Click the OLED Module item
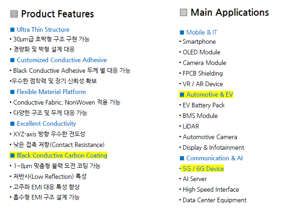This screenshot has width=282, height=217. (201, 53)
